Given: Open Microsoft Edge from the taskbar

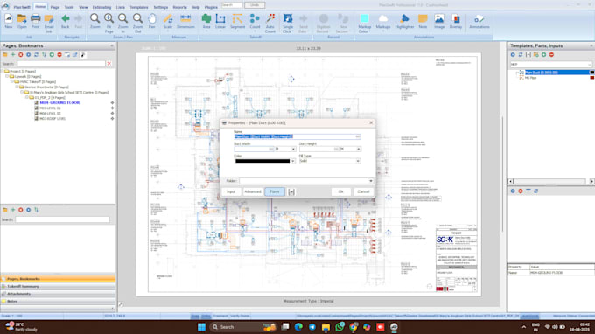Looking at the screenshot, I should 298,327.
